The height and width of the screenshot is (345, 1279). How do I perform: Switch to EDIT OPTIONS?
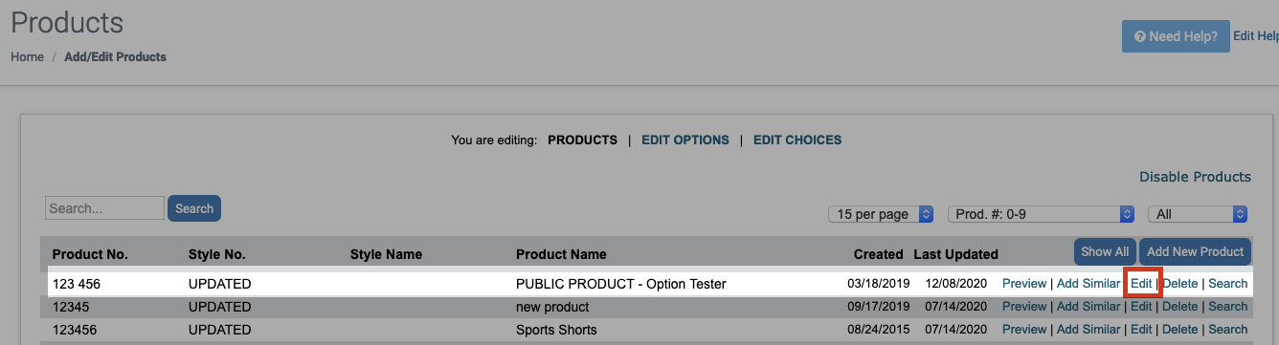[685, 140]
